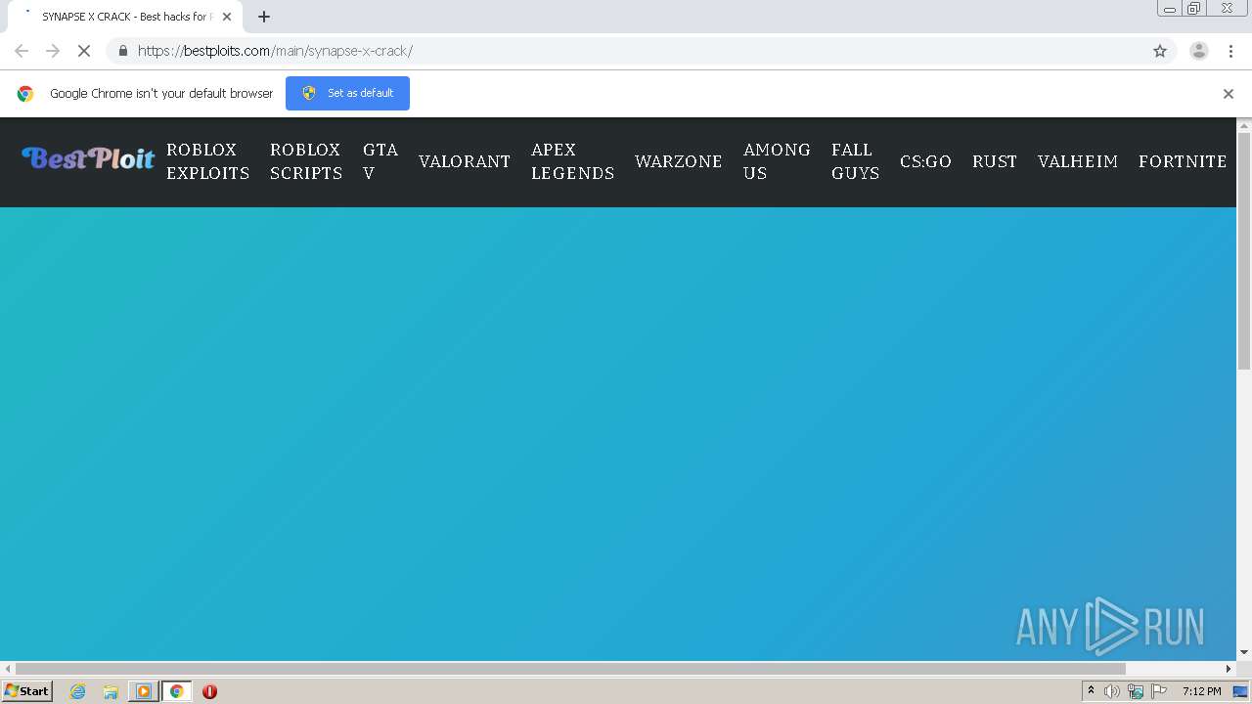
Task: Open a new tab with the plus button
Action: (264, 17)
